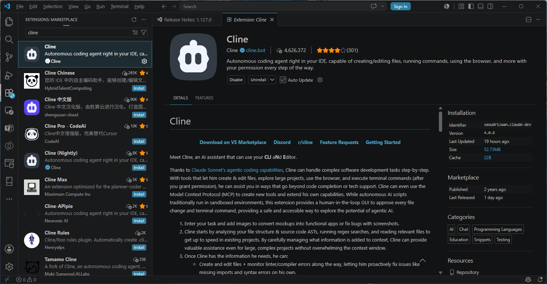Screen dimensions: 547x284
Task: Show errors and warnings in status bar
Action: [26, 280]
